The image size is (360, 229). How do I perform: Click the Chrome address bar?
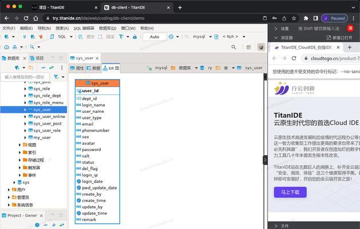[x=152, y=18]
